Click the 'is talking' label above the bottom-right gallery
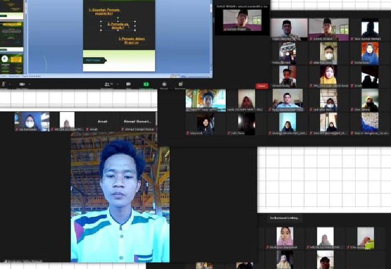Image resolution: width=391 pixels, height=269 pixels. click(284, 218)
